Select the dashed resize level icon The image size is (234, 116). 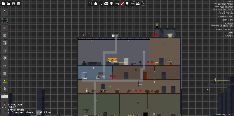click(x=143, y=3)
